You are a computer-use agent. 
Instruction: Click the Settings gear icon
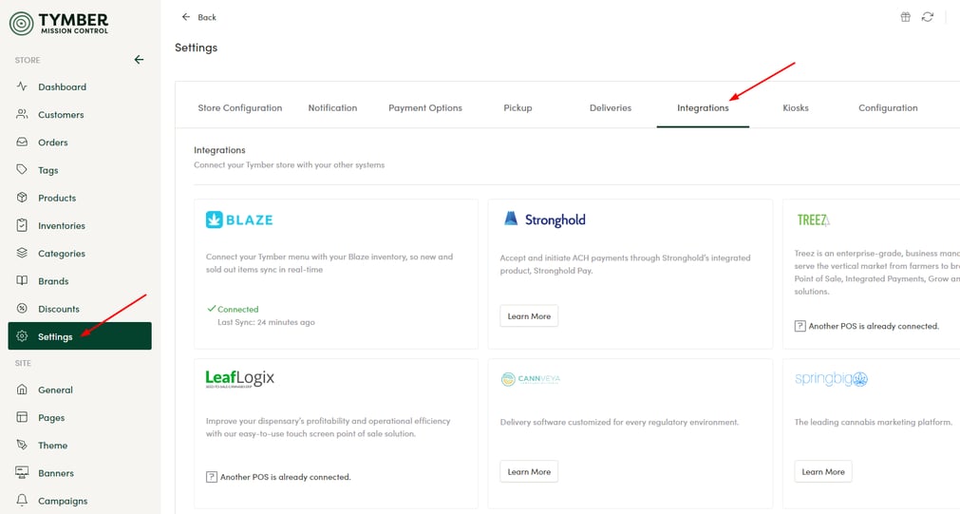(22, 335)
